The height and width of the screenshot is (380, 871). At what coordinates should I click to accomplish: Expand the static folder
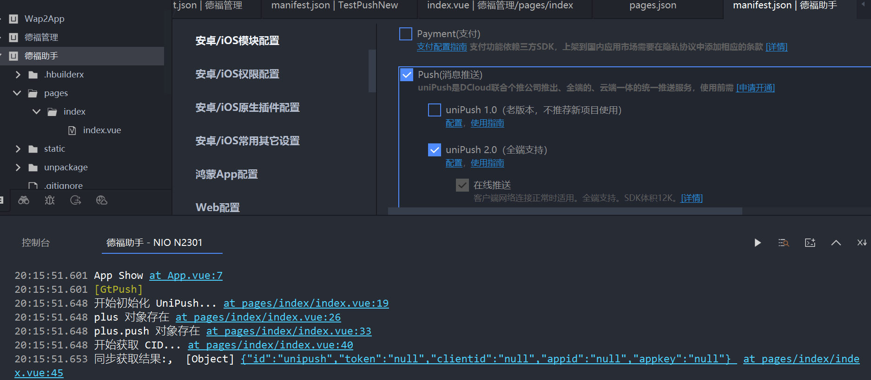click(18, 149)
